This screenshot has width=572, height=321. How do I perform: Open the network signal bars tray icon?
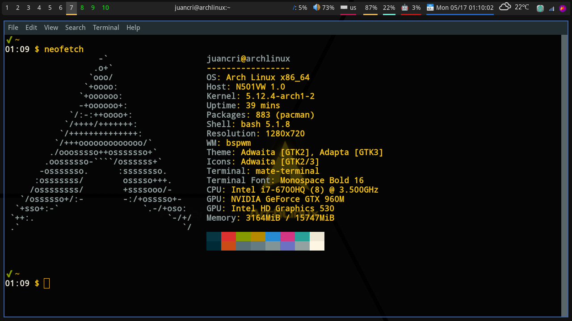(x=551, y=8)
